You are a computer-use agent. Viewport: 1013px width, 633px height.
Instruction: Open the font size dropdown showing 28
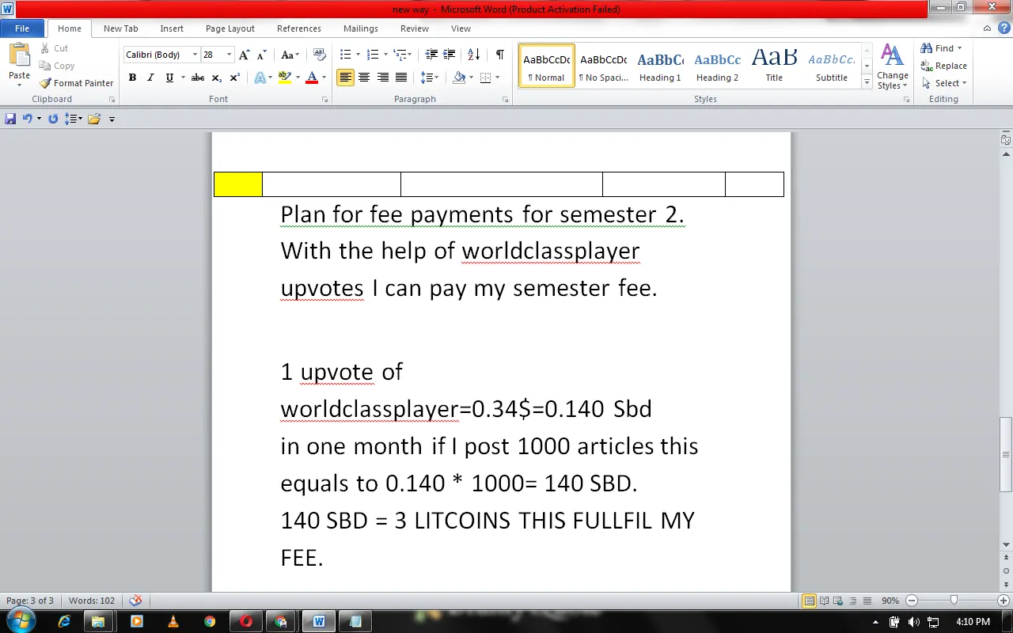230,55
